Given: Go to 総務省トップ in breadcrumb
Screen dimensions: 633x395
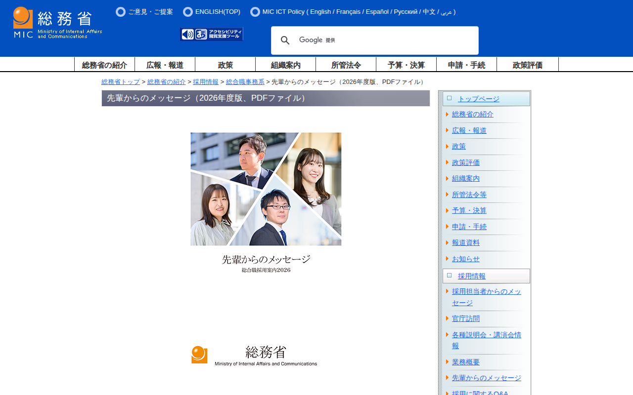Looking at the screenshot, I should (x=121, y=82).
